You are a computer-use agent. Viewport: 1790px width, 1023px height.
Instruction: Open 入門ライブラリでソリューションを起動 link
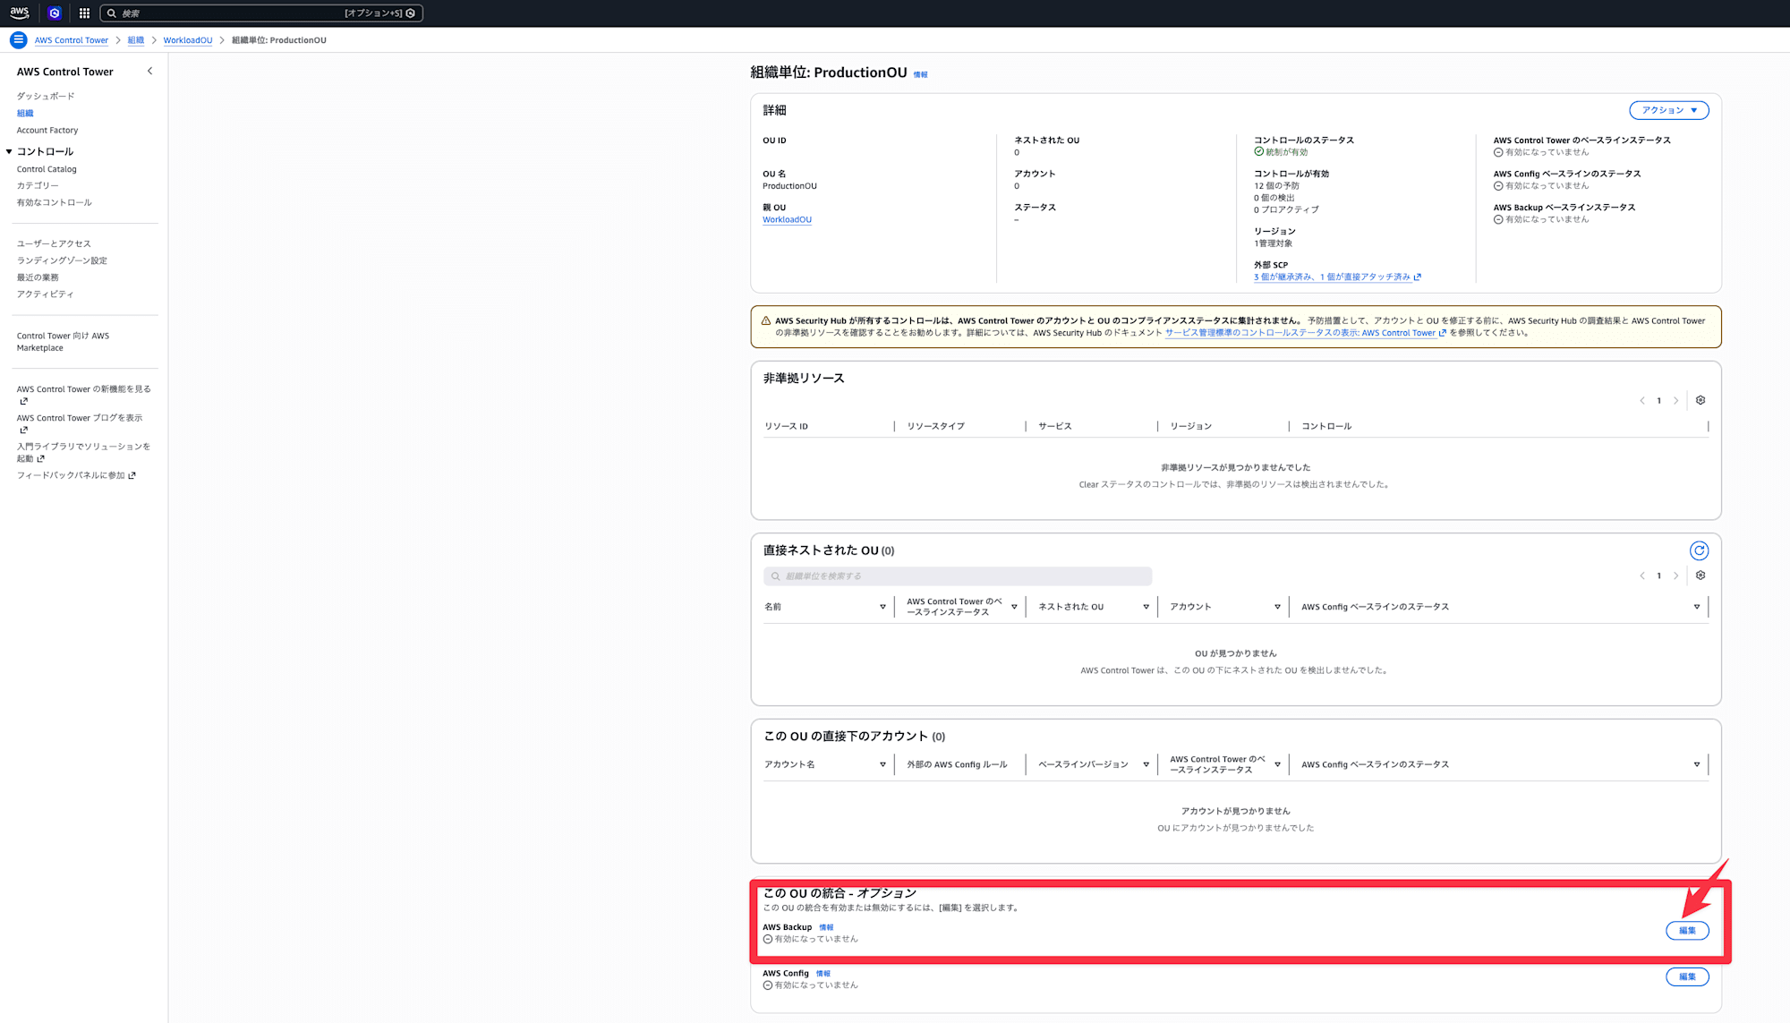tap(84, 452)
